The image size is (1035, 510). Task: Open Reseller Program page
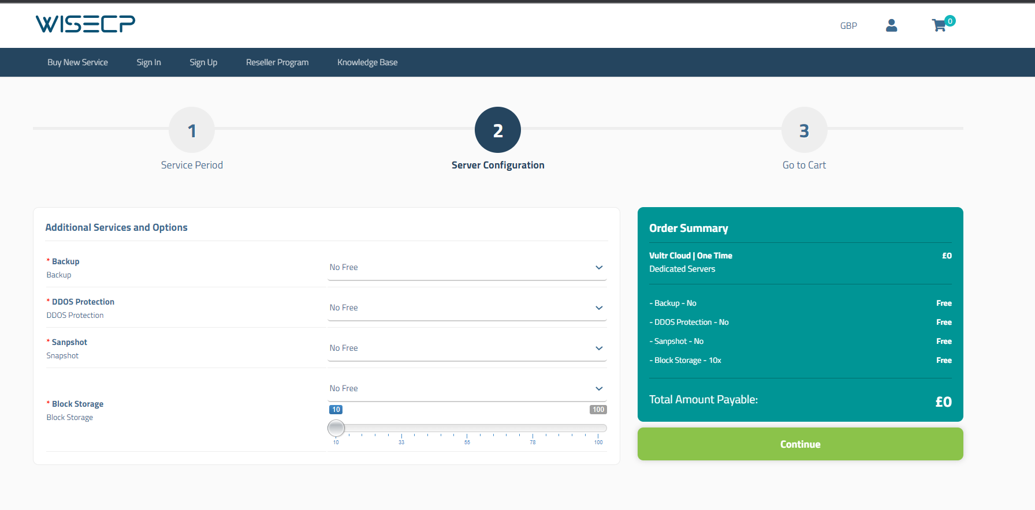277,62
